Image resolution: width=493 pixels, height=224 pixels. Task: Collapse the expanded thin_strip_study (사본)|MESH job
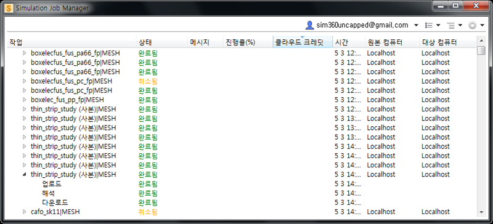(x=25, y=174)
